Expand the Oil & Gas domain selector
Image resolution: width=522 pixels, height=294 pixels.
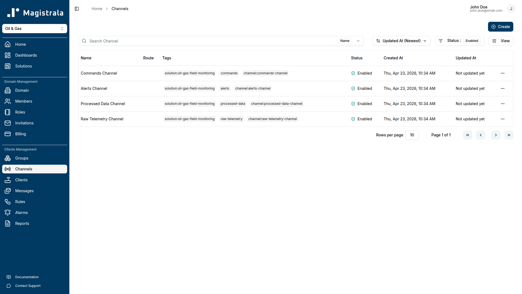35,29
